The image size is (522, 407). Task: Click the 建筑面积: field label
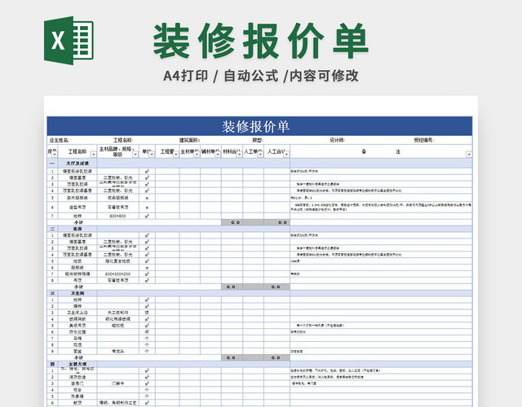point(189,140)
